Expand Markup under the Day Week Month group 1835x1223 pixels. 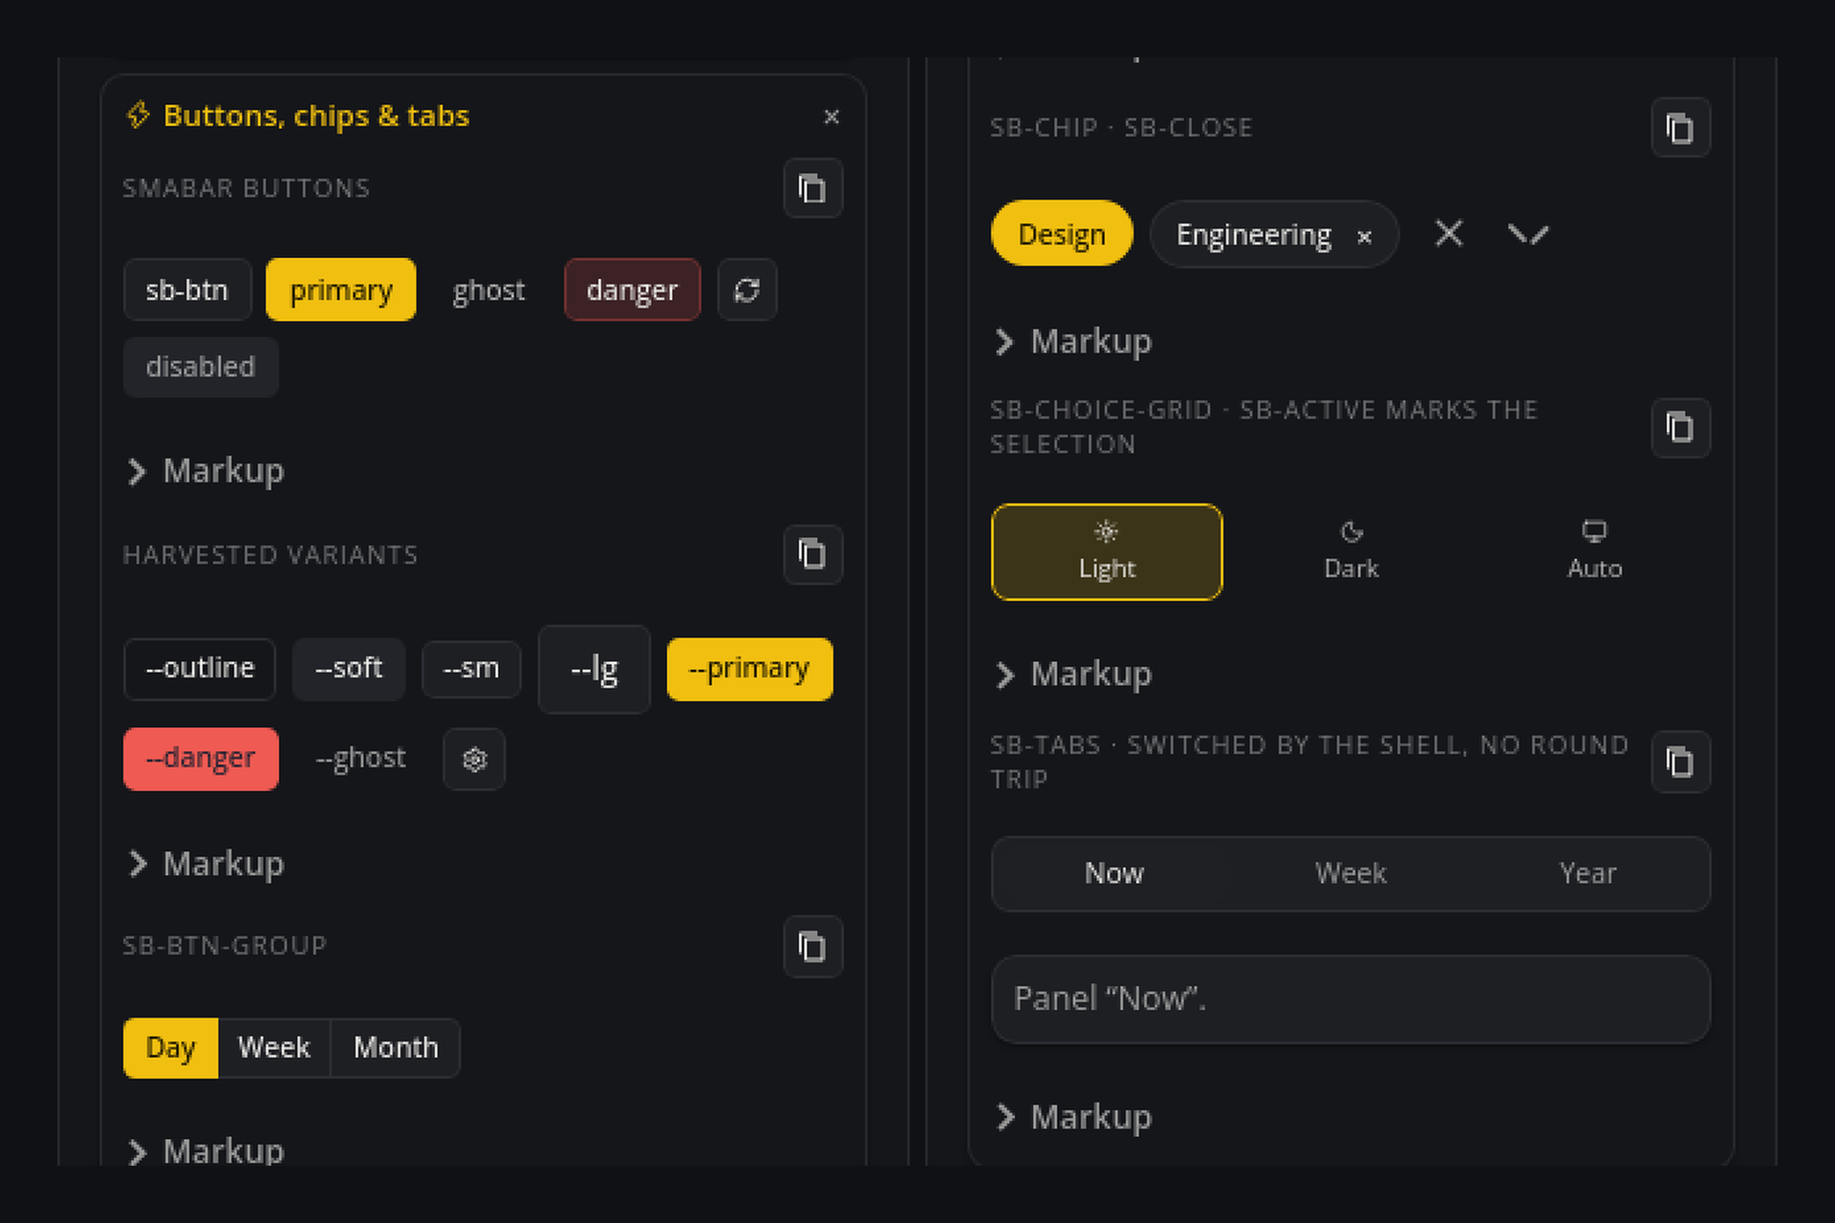point(205,1150)
